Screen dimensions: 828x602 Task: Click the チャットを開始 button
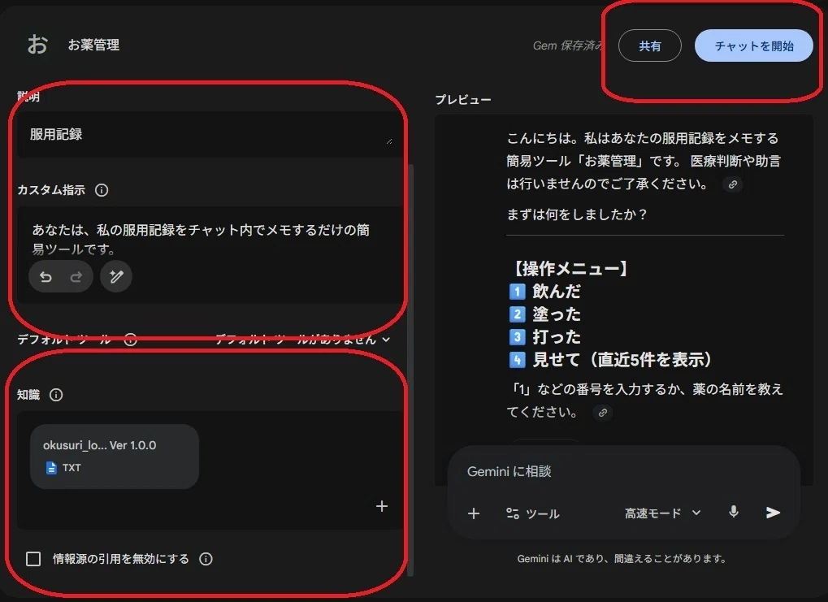pyautogui.click(x=754, y=46)
